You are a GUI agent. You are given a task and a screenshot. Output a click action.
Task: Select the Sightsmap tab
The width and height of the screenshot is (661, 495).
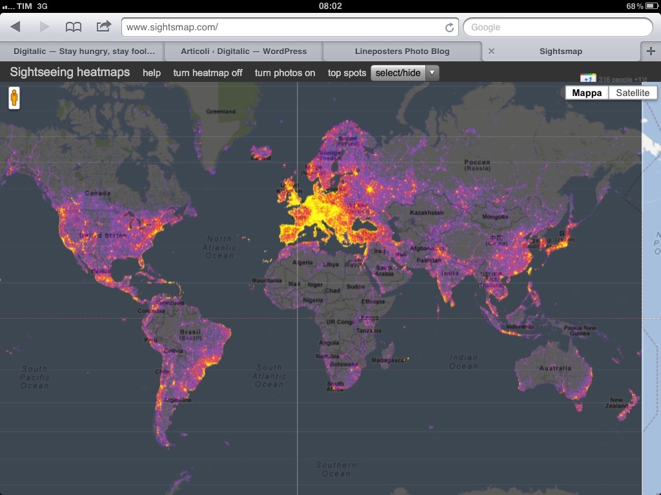coord(561,52)
